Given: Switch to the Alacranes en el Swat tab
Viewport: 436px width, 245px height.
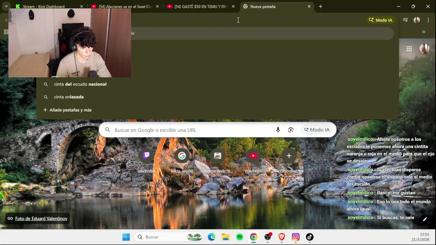Looking at the screenshot, I should pyautogui.click(x=124, y=6).
